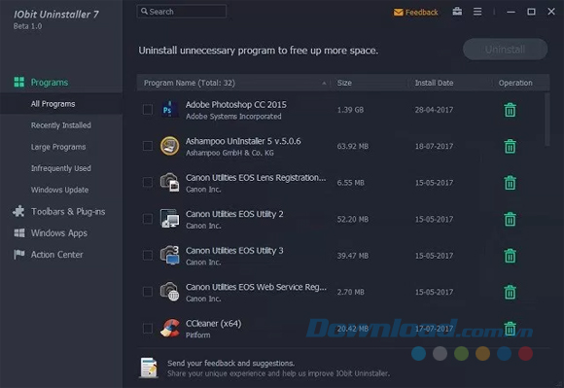Click the Operation column header
Screen dimensions: 564x388
coord(515,83)
